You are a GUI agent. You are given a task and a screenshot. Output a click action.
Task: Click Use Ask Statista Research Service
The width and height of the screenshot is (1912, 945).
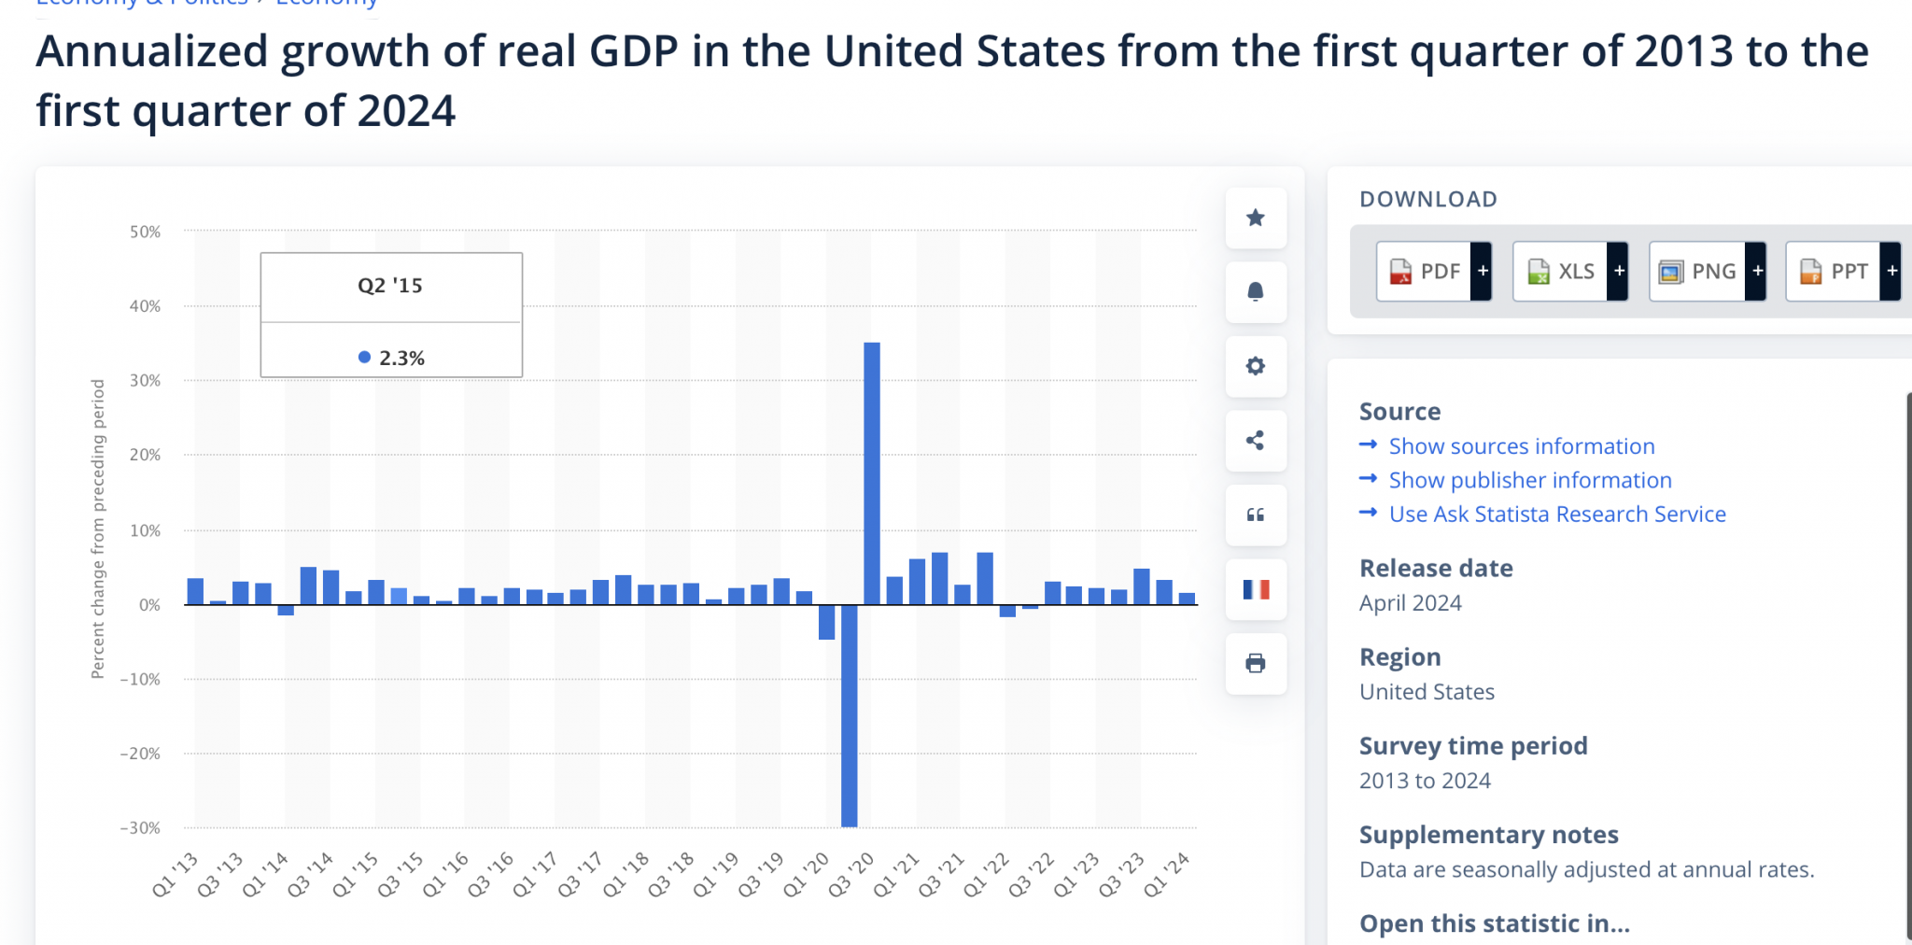pos(1556,515)
